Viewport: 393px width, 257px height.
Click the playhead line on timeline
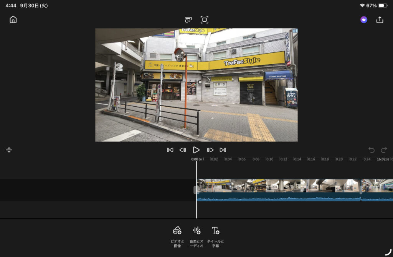(196, 190)
